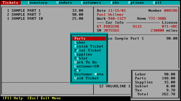Select Quit in the menu bar
Viewport: 181px width, 101px height.
click(x=157, y=3)
